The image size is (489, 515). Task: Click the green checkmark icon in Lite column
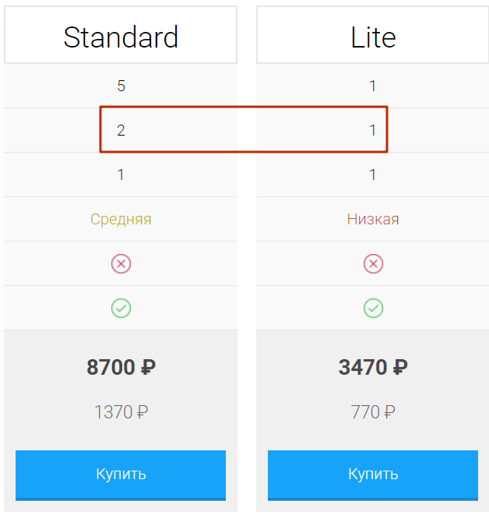point(373,309)
